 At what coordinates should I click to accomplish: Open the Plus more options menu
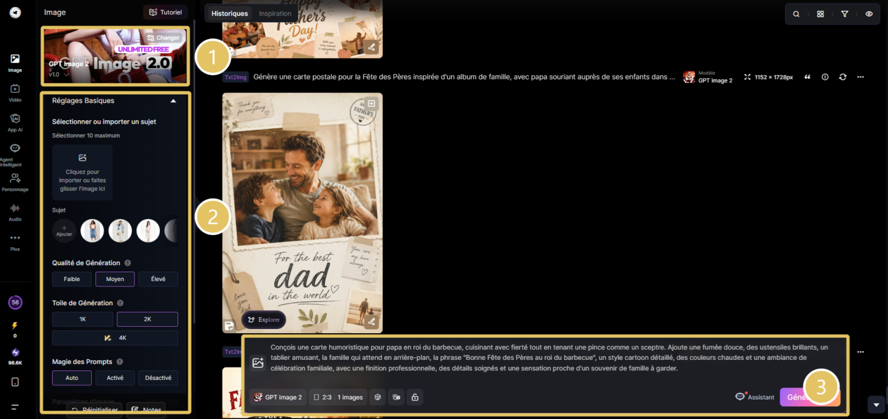pos(15,241)
